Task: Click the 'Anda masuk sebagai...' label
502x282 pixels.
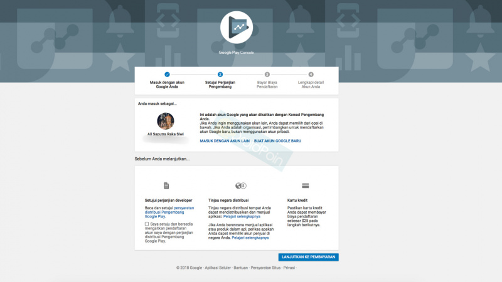Action: 158,103
